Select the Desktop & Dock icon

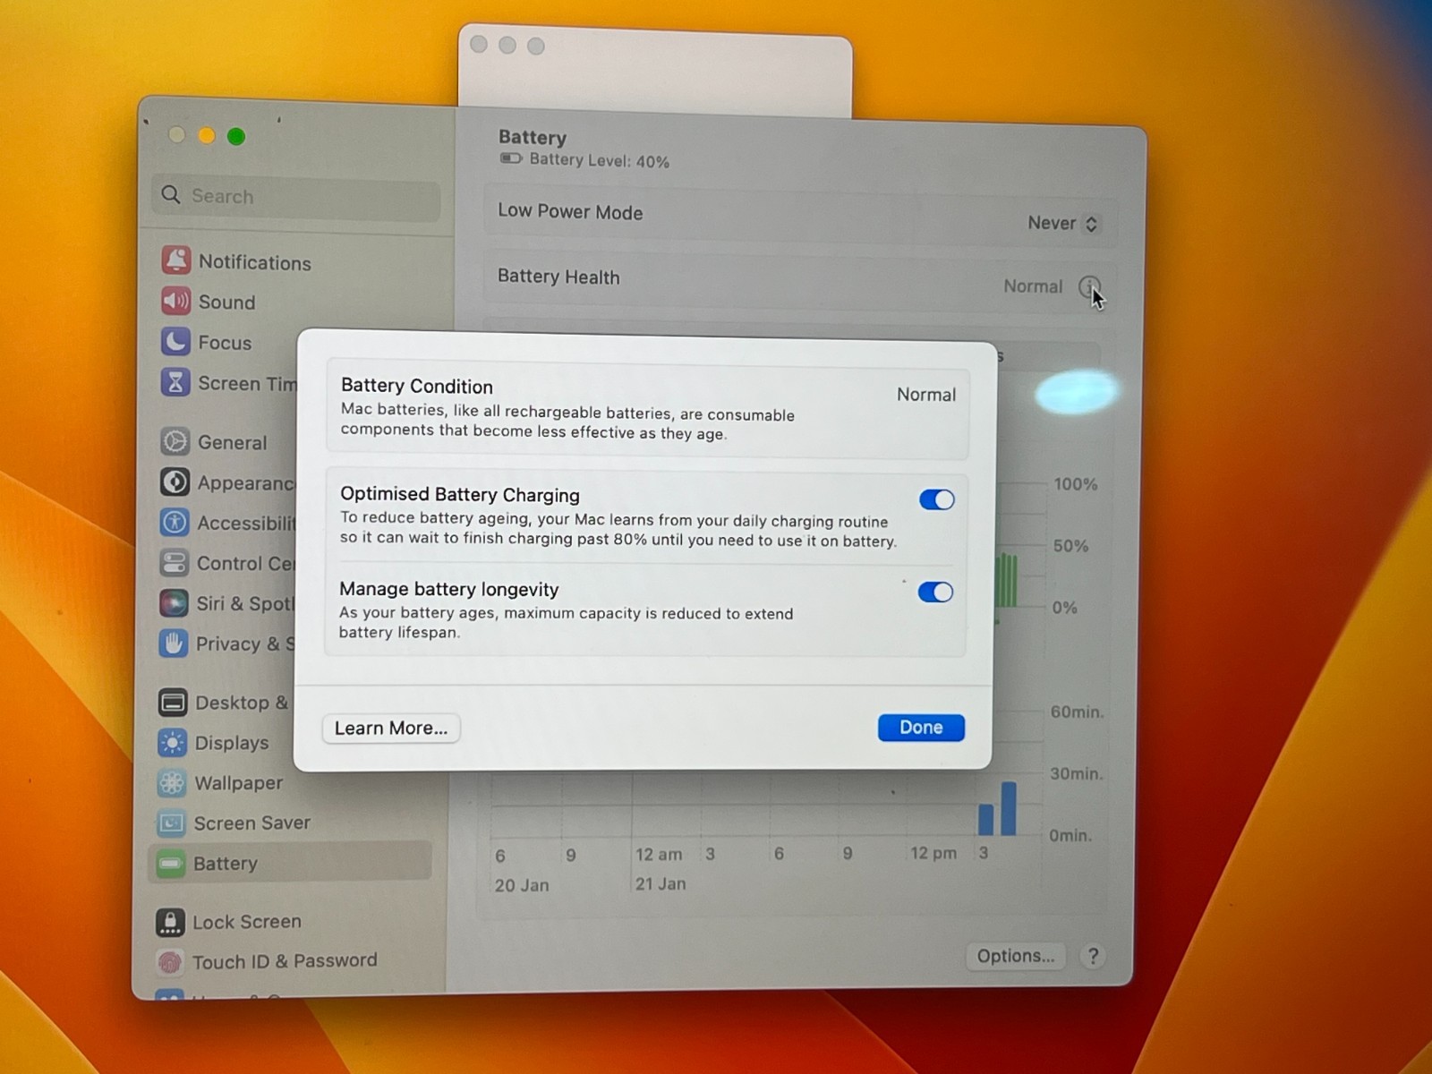(173, 702)
